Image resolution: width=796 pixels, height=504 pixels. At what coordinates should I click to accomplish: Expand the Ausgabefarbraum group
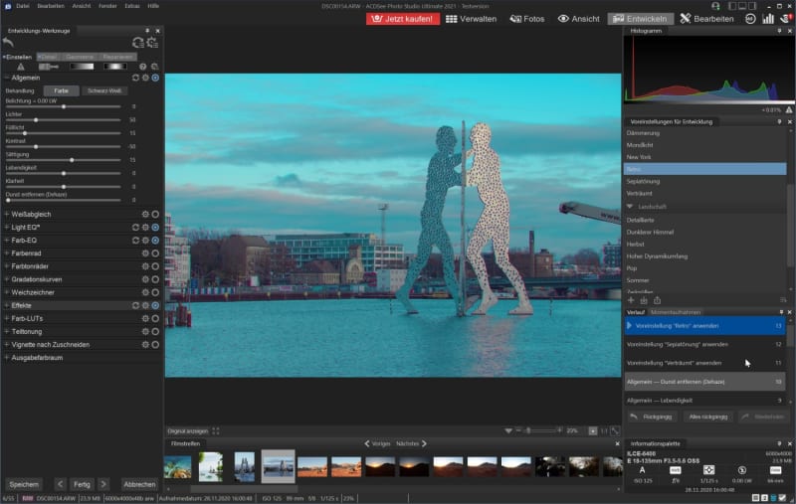[7, 358]
